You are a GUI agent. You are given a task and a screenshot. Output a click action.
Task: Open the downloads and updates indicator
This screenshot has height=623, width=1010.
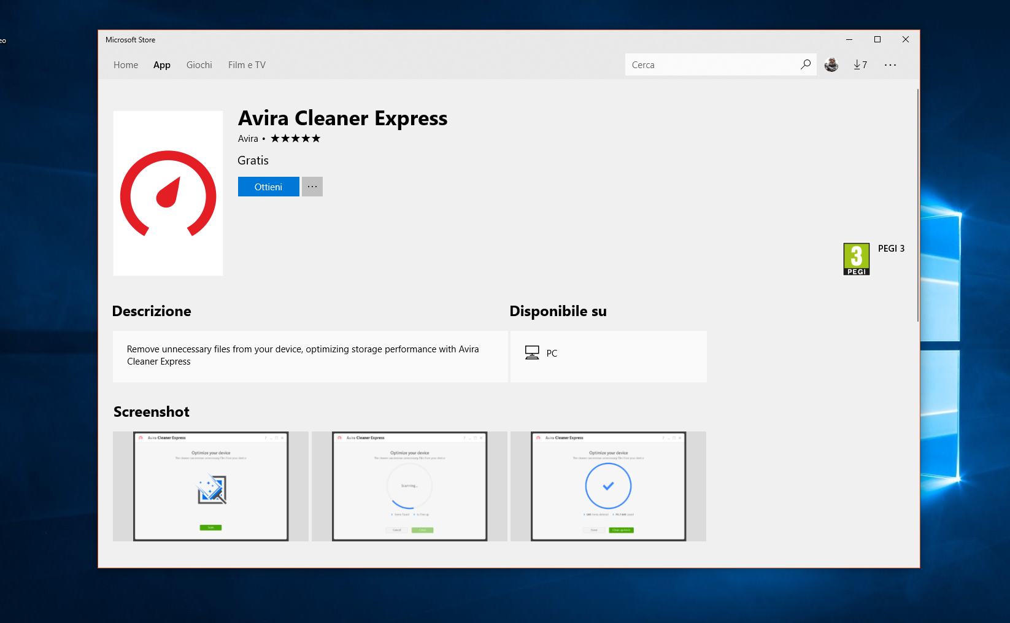[x=860, y=64]
